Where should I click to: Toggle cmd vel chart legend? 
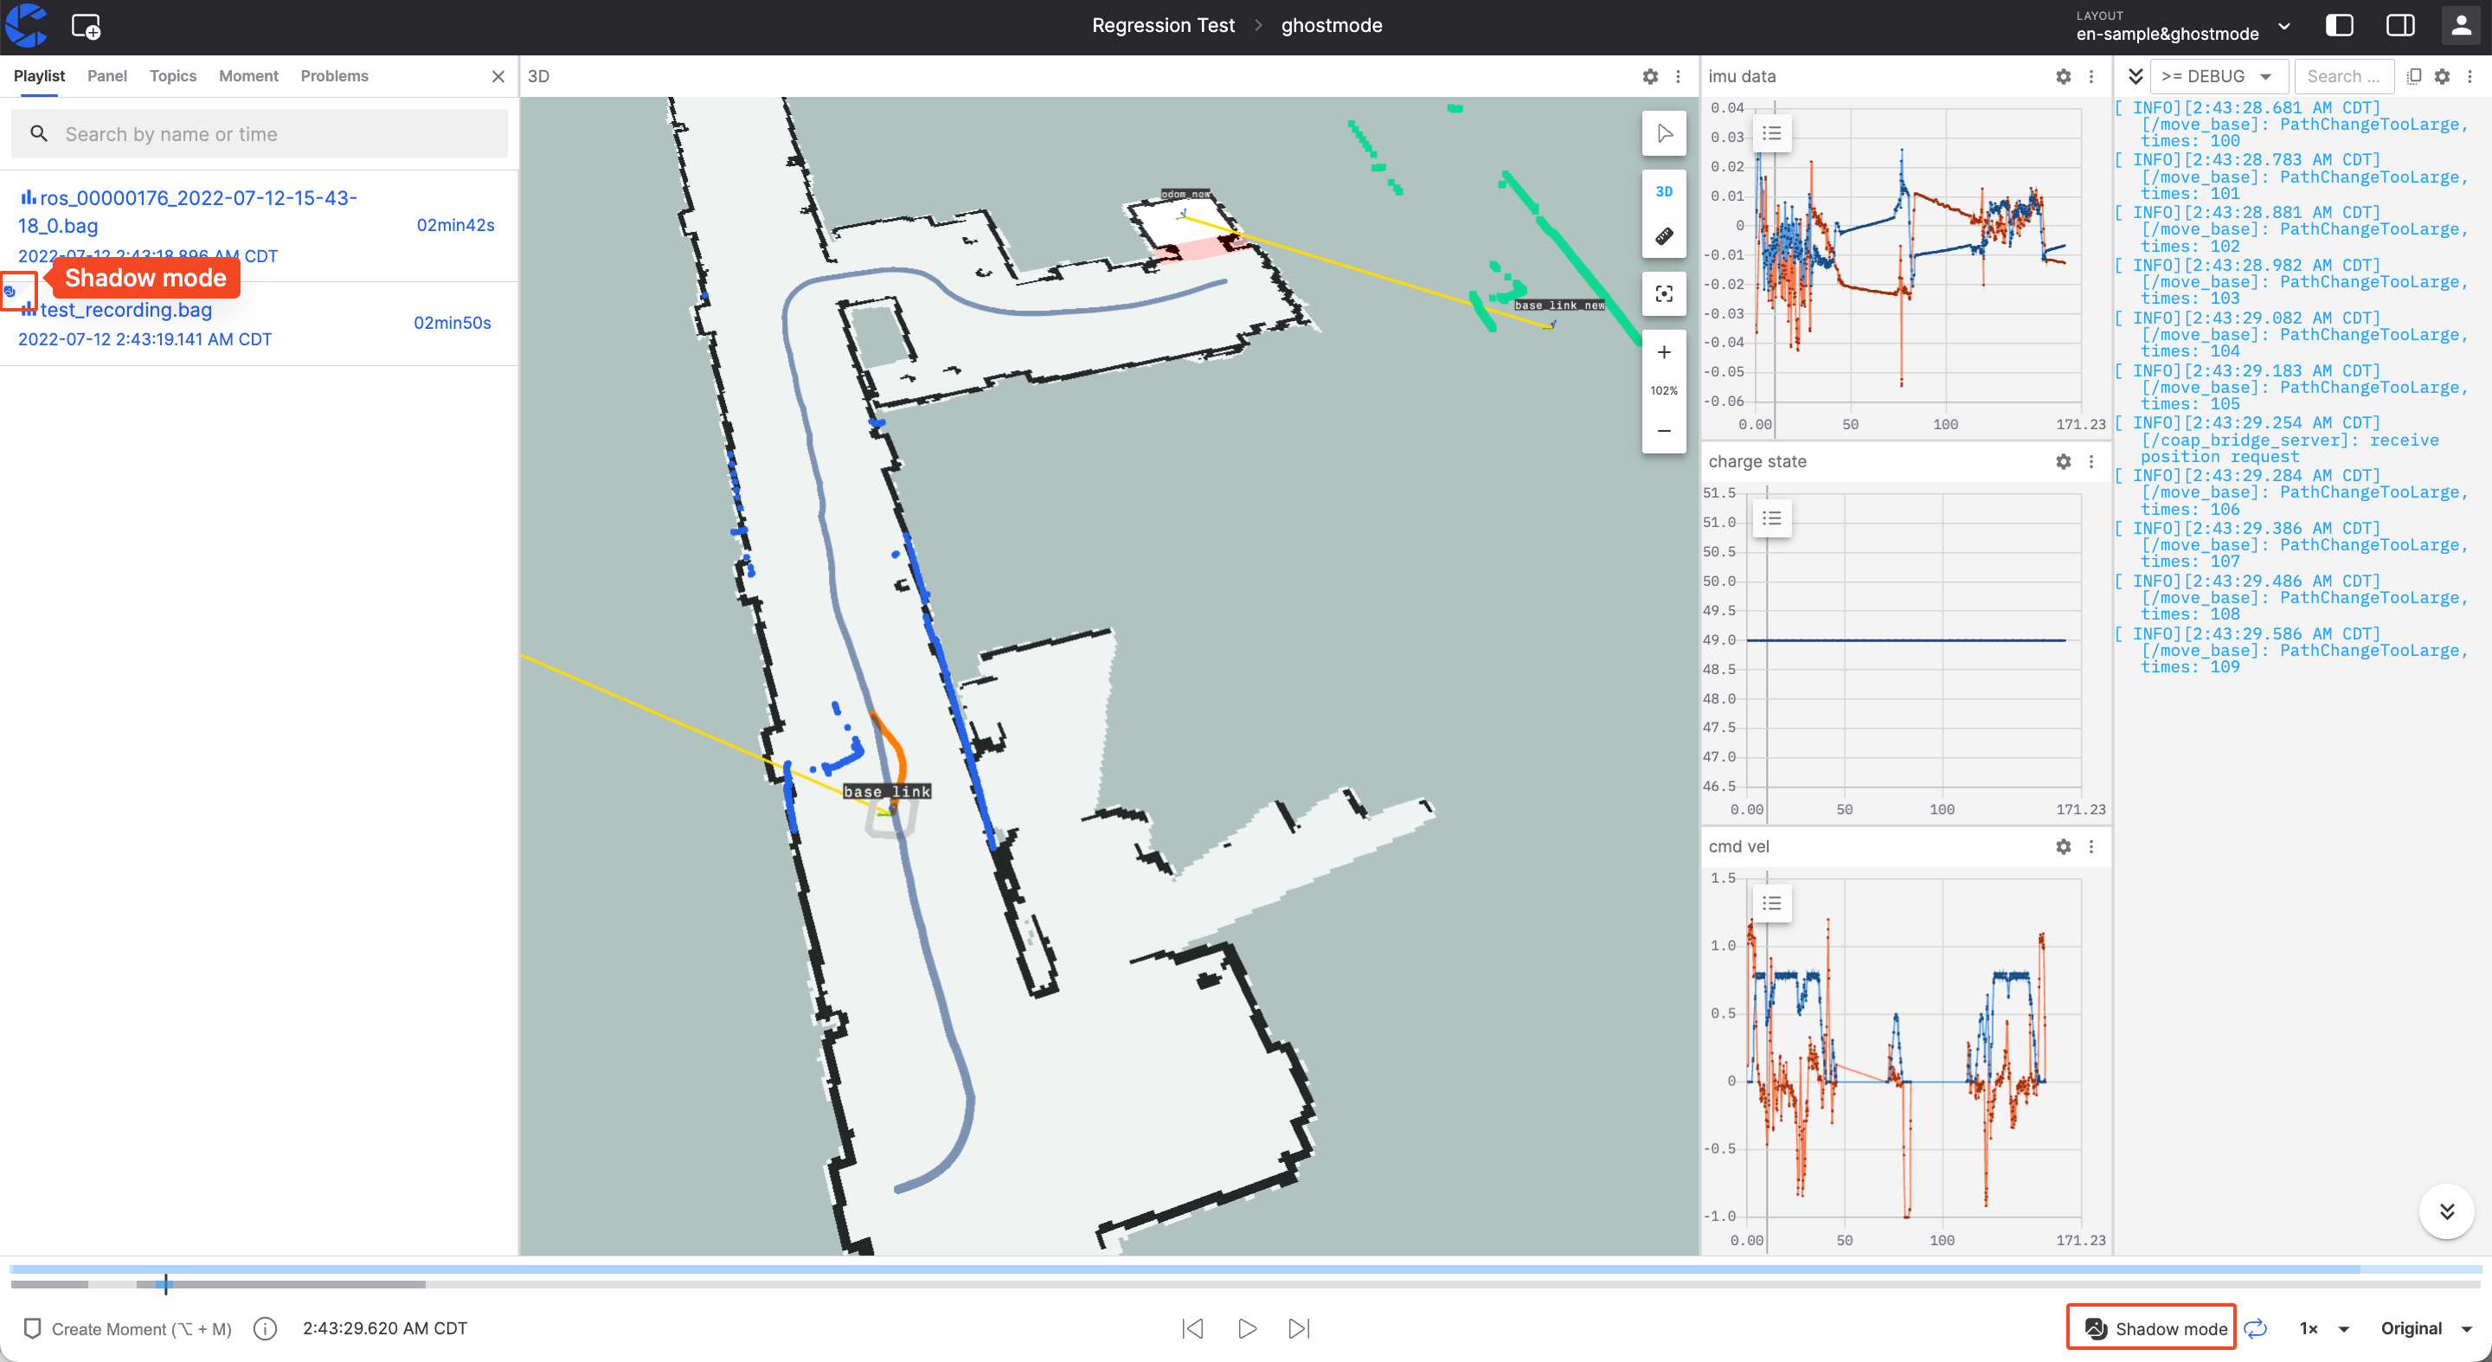[x=1771, y=903]
